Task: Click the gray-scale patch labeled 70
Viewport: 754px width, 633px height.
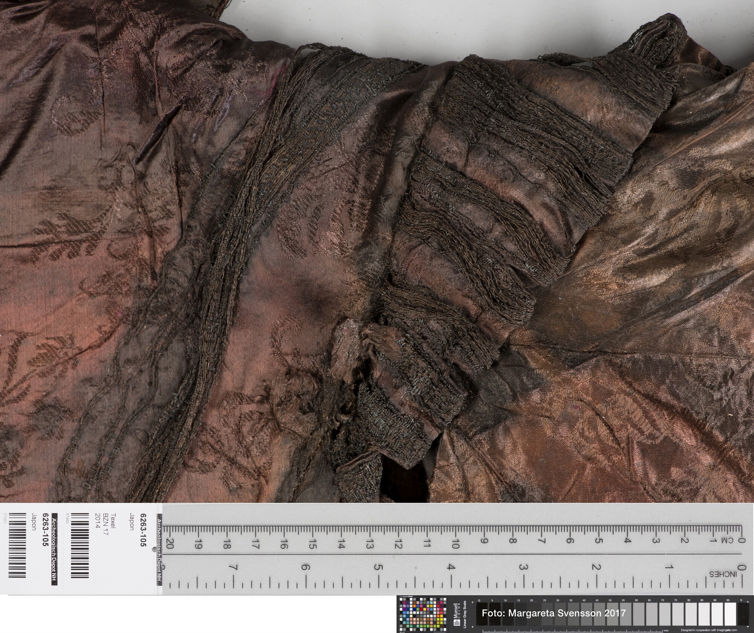Action: tap(665, 614)
